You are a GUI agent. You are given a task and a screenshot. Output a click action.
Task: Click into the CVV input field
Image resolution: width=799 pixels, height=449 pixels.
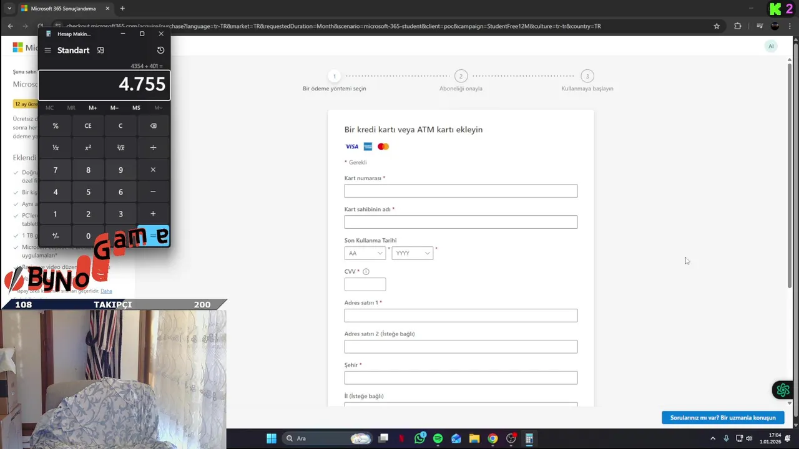[x=365, y=284]
